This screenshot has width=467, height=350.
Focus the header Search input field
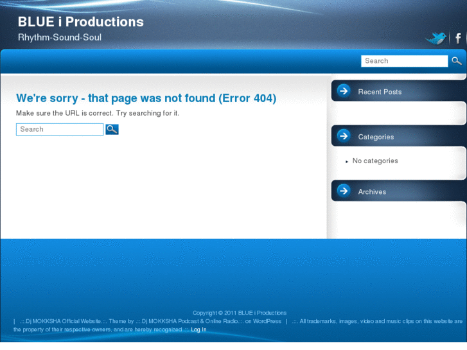pyautogui.click(x=404, y=61)
